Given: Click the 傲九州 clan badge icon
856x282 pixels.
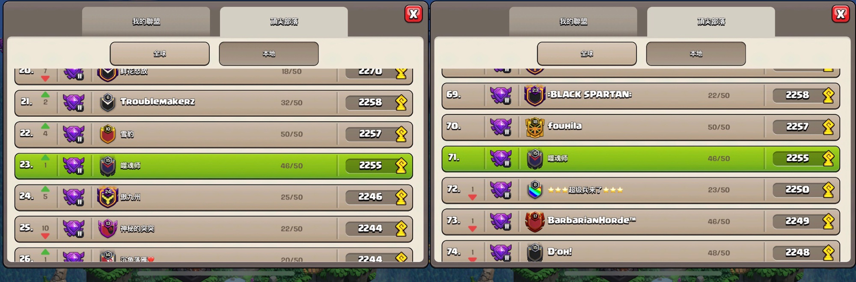Looking at the screenshot, I should [107, 197].
